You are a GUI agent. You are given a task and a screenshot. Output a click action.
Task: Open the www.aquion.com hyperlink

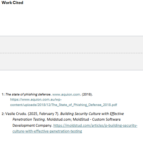coord(66,94)
